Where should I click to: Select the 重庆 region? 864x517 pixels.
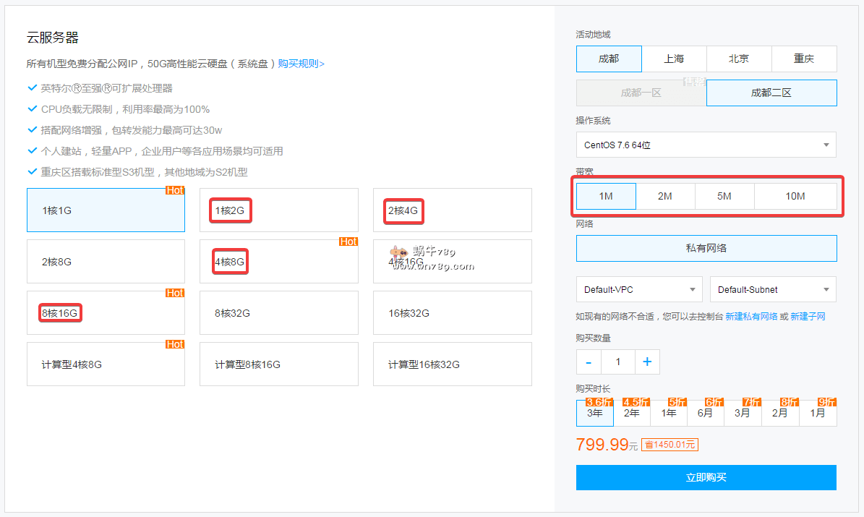tap(804, 59)
